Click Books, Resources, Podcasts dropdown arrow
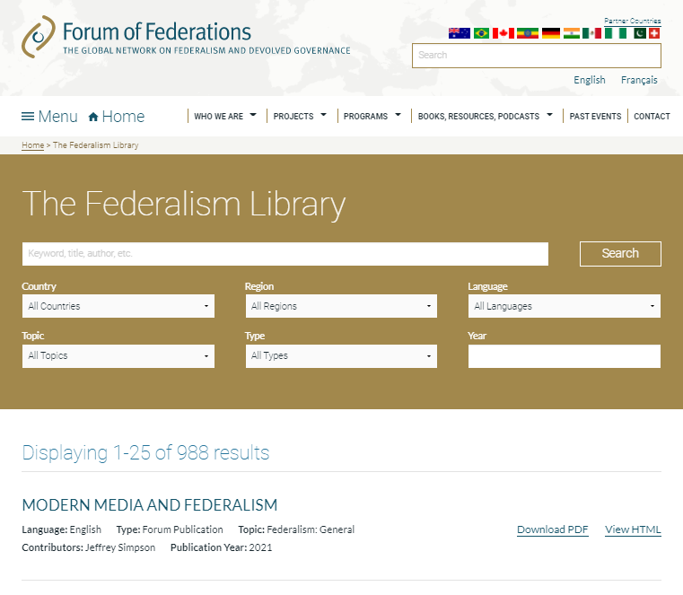683x595 pixels. [549, 115]
